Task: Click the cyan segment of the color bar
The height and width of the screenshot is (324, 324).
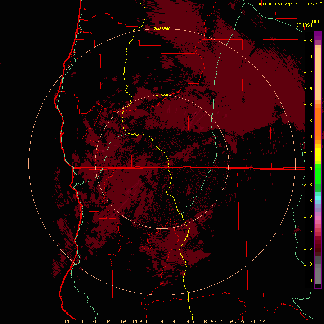Action: coord(318,198)
